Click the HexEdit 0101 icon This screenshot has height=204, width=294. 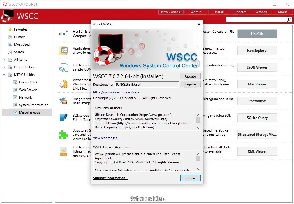(63, 34)
